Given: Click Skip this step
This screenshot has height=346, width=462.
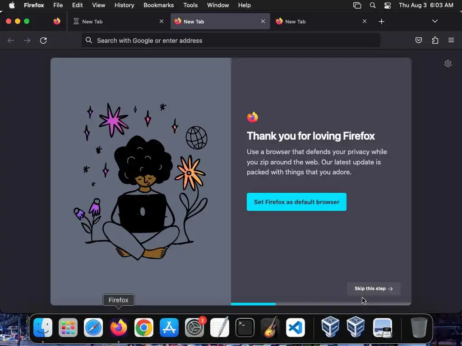Looking at the screenshot, I should tap(374, 289).
